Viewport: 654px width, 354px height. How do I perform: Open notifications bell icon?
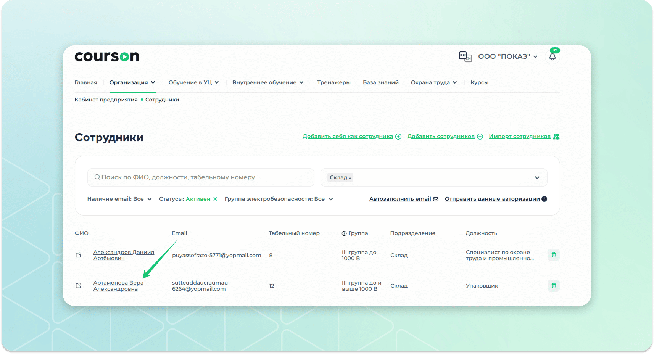point(552,57)
